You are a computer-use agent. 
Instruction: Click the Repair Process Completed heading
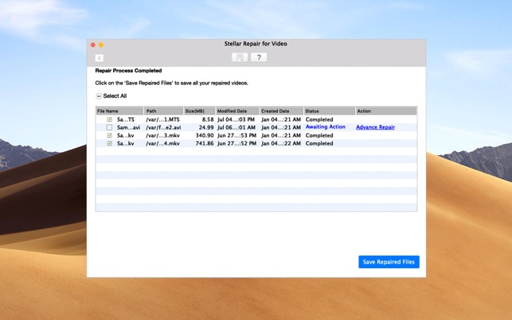128,71
